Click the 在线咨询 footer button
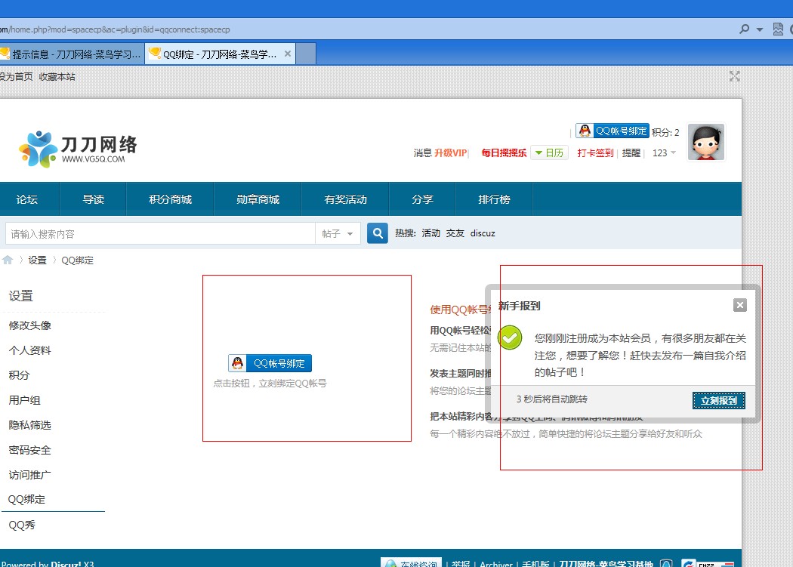793x567 pixels. (411, 562)
